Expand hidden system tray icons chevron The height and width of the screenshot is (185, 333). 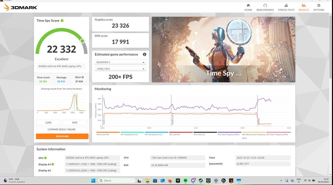[x=281, y=180]
